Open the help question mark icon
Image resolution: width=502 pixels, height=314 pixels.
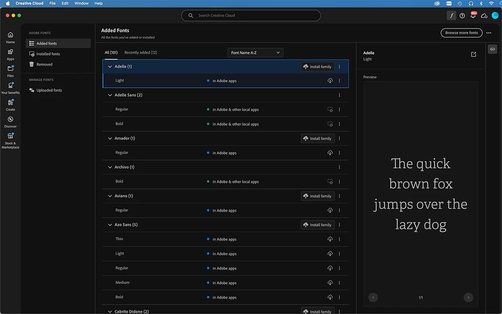pos(462,16)
